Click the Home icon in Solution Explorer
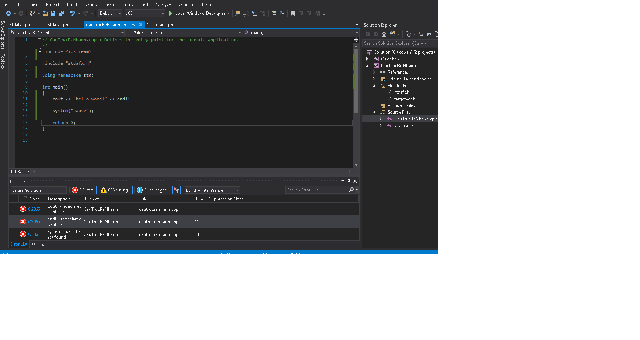Screen dimensions: 640x340 coord(384,34)
